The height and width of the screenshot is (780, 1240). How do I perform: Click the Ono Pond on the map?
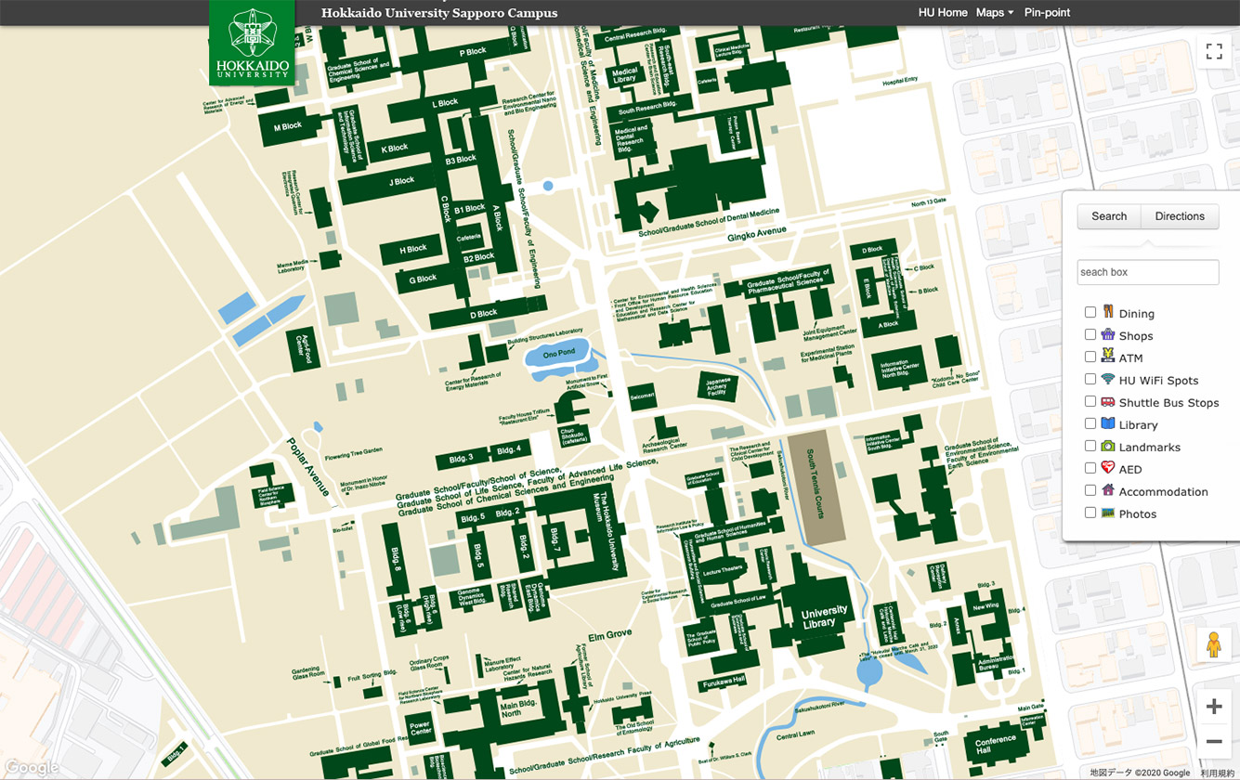pos(560,356)
